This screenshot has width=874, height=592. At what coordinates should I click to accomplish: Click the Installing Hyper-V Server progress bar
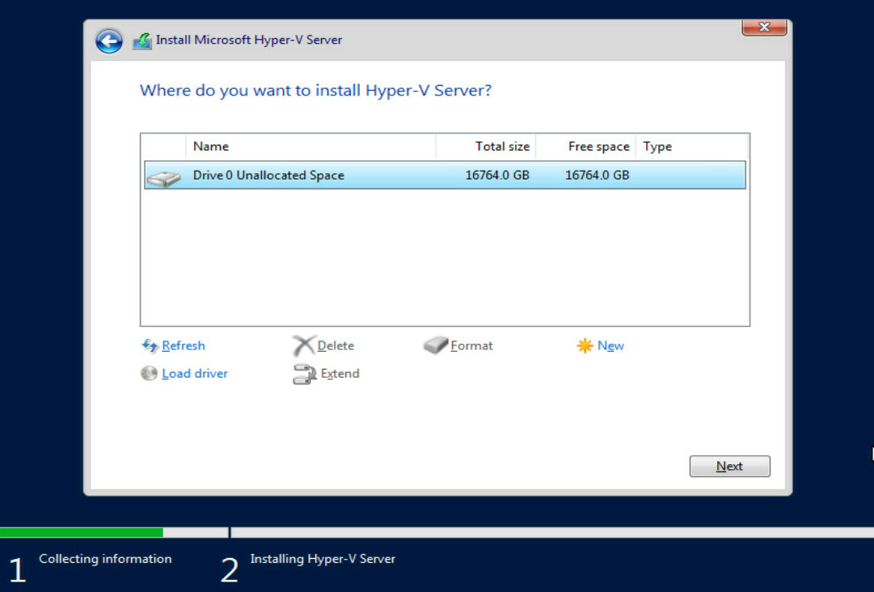point(552,532)
